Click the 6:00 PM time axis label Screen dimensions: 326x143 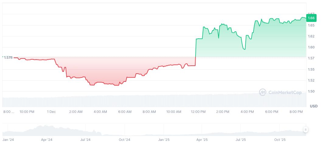(x=272, y=112)
